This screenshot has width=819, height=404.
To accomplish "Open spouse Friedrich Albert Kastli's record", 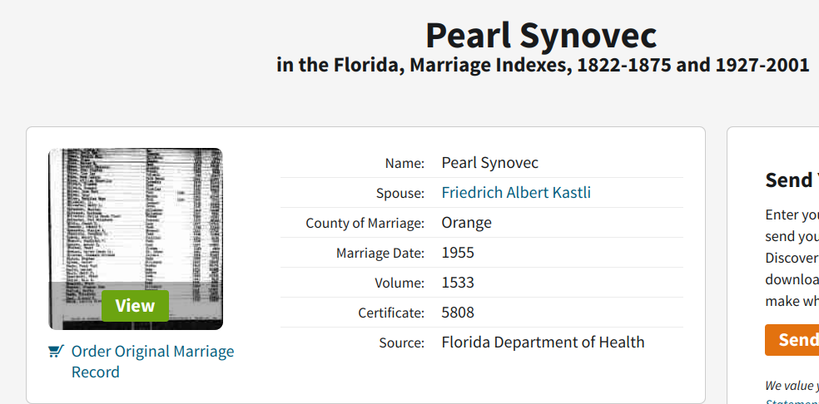I will 516,193.
